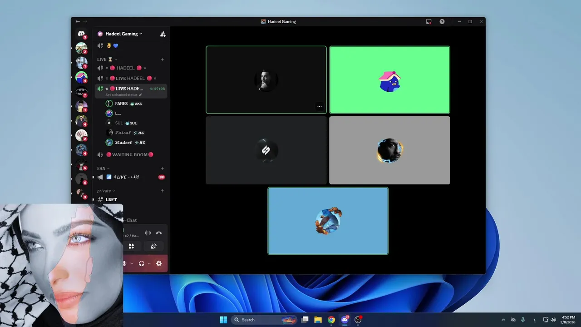The width and height of the screenshot is (581, 327).
Task: Add a channel to FAN category
Action: click(x=162, y=168)
